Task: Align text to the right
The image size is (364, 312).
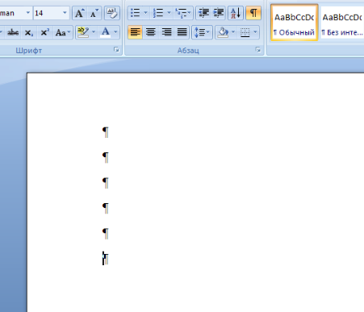Action: click(x=166, y=32)
